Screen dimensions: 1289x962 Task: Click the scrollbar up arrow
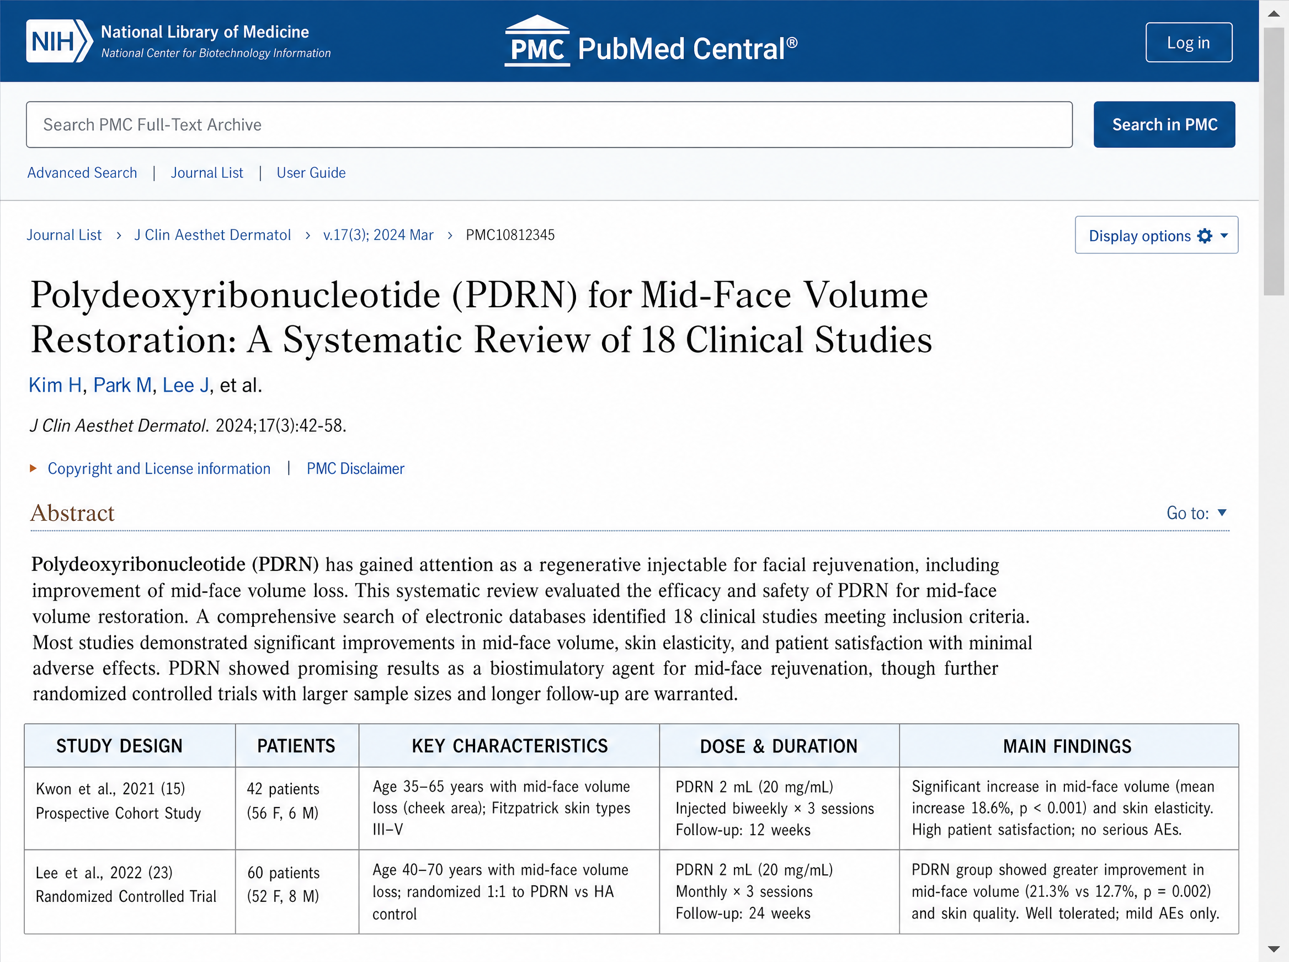coord(1274,13)
